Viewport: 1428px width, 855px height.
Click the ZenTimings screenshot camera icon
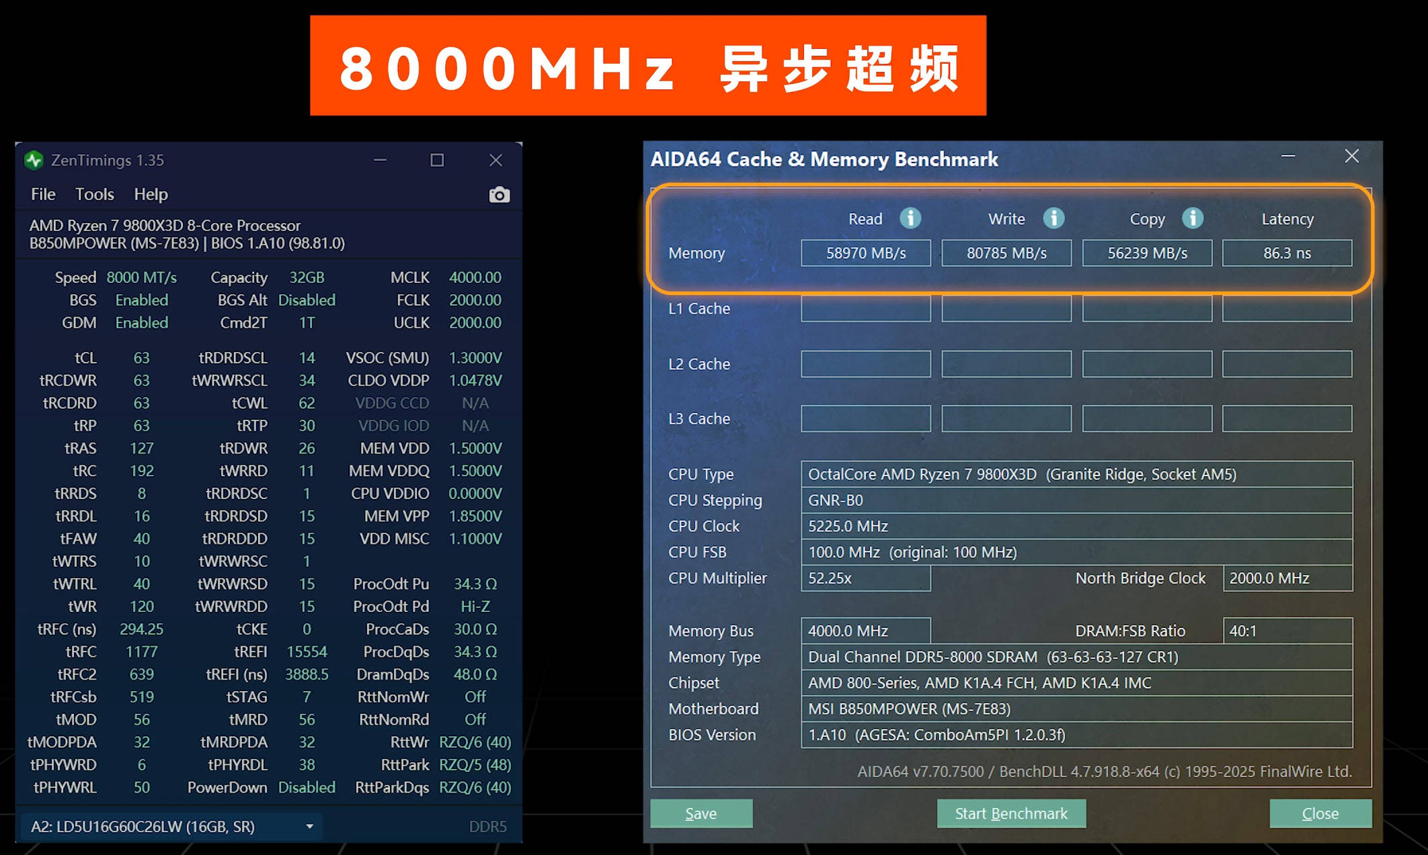499,195
